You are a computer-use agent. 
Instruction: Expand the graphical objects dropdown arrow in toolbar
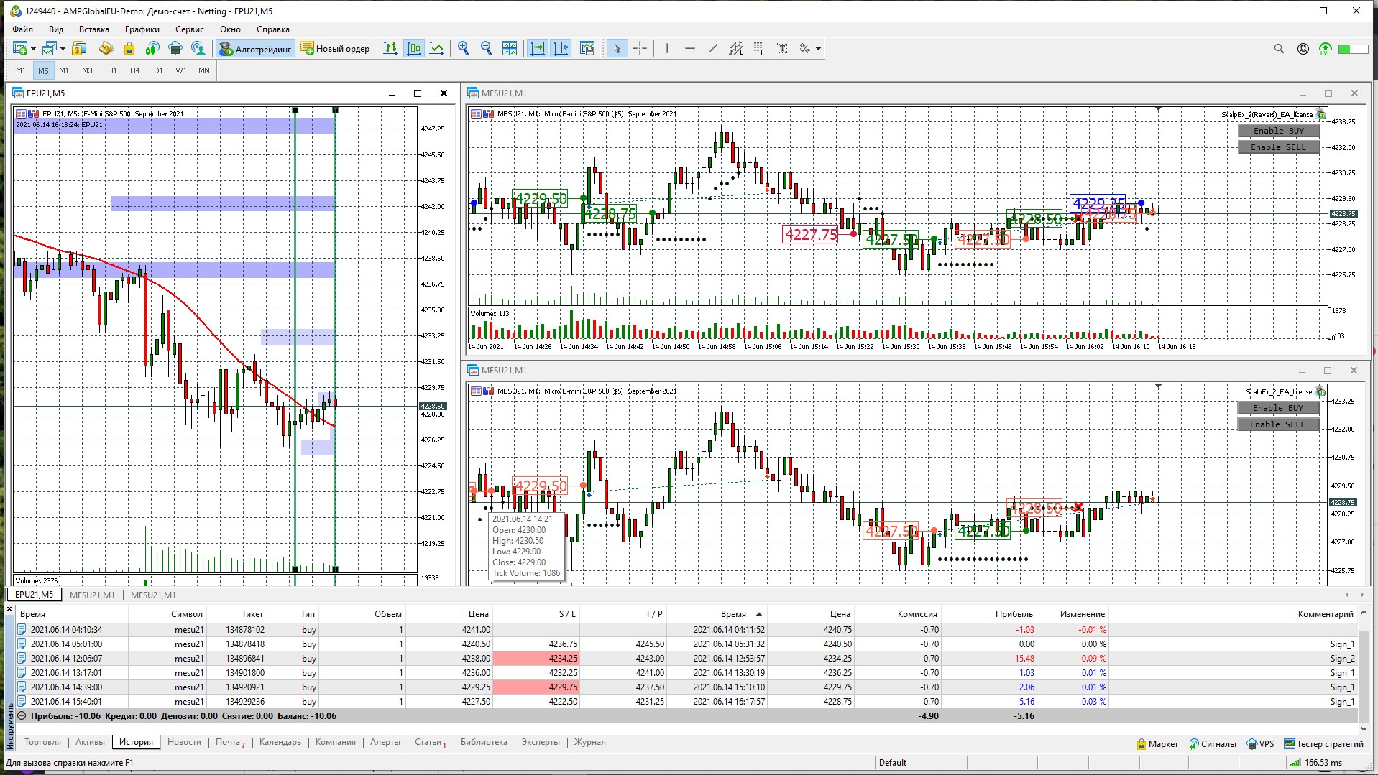(x=818, y=49)
